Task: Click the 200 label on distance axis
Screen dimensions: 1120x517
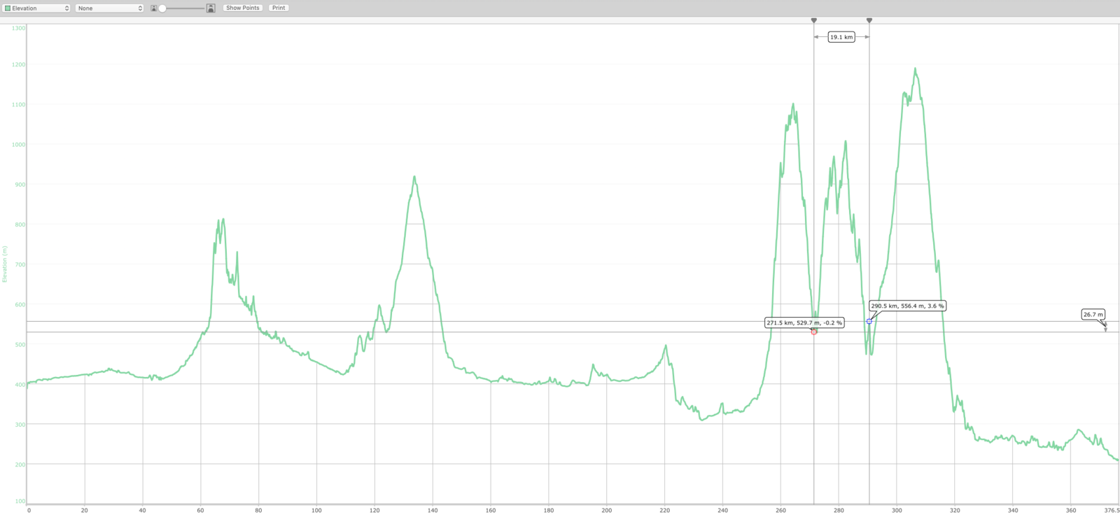Action: pyautogui.click(x=606, y=511)
